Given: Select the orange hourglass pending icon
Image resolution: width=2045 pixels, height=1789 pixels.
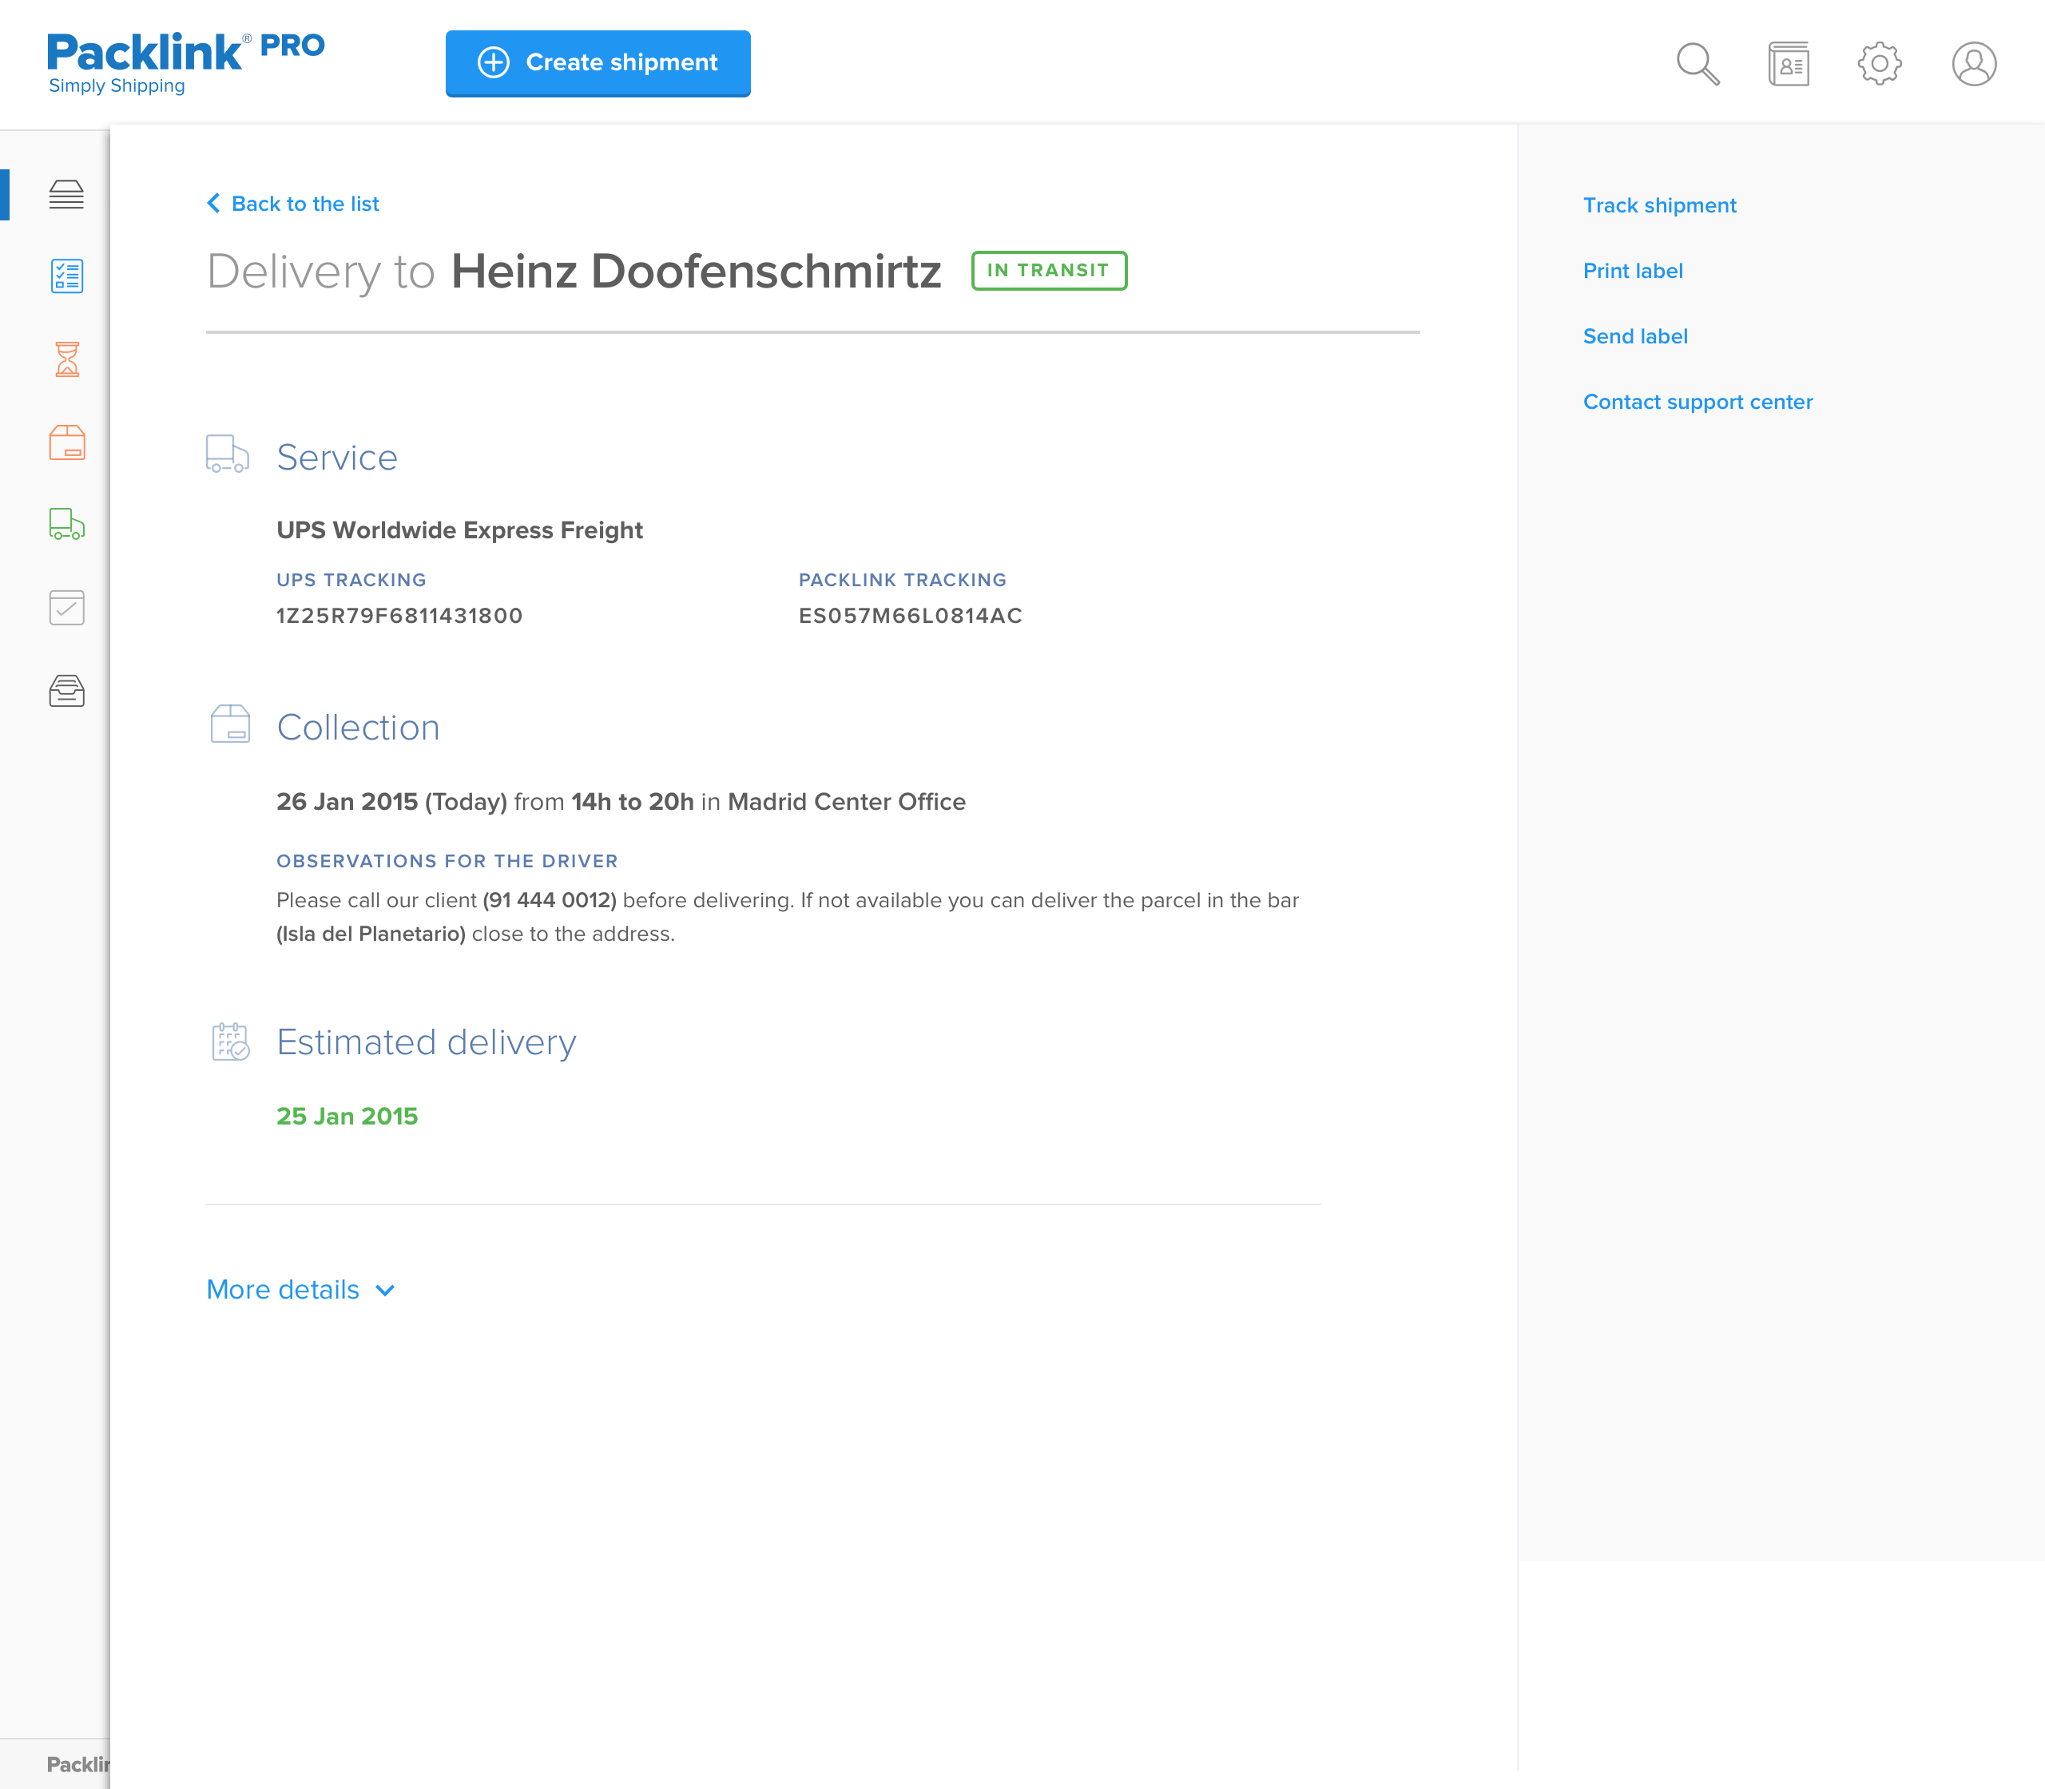Looking at the screenshot, I should [67, 359].
